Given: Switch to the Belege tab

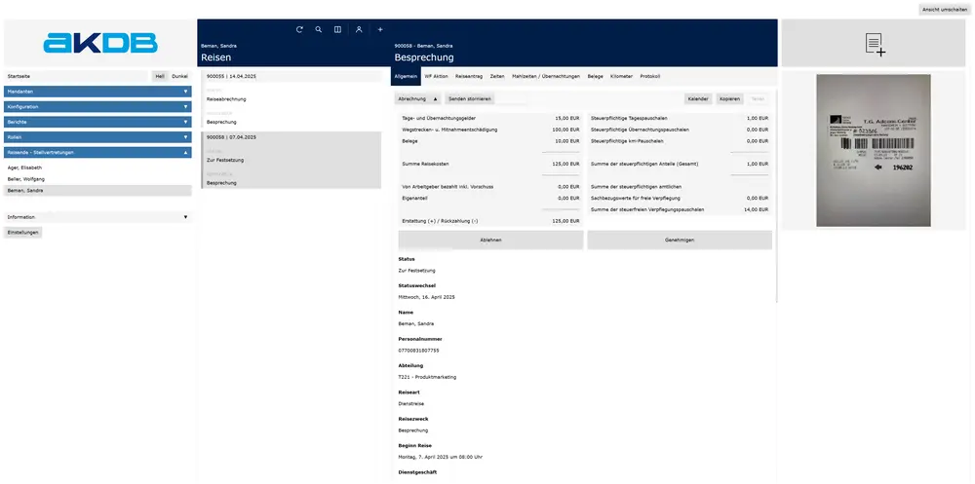Looking at the screenshot, I should (595, 76).
